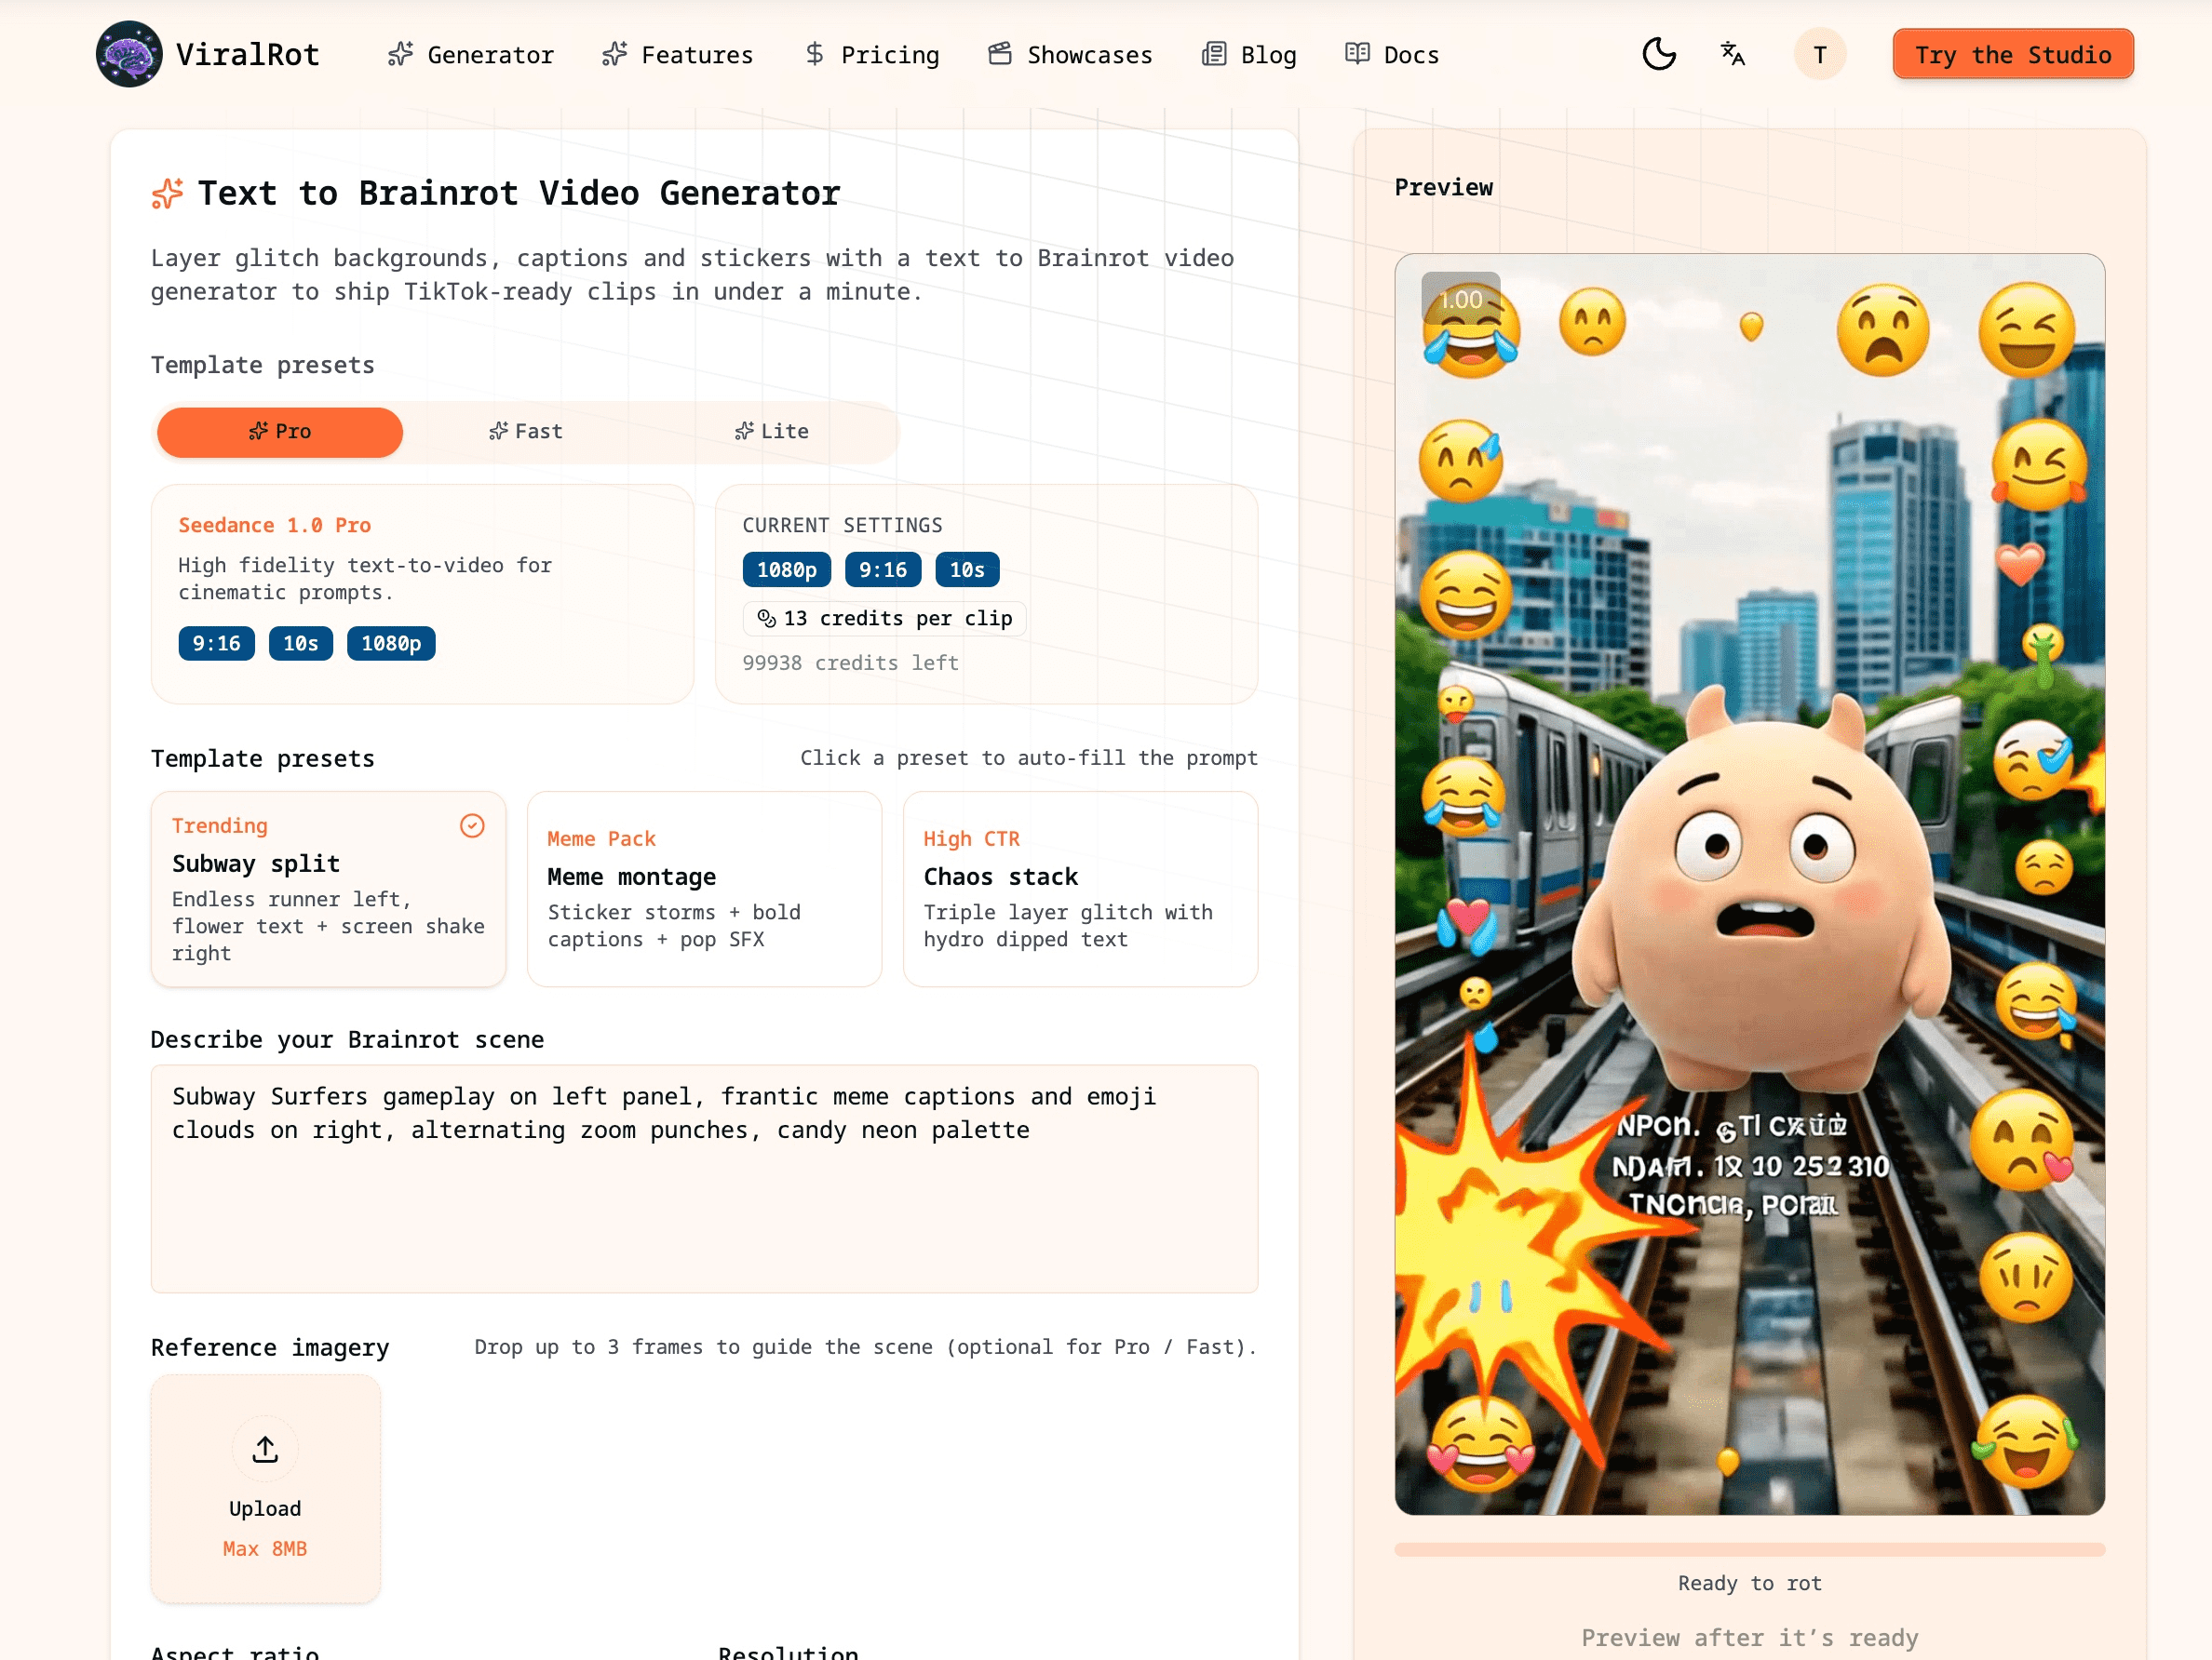This screenshot has width=2212, height=1660.
Task: Open the language translation icon
Action: point(1733,54)
